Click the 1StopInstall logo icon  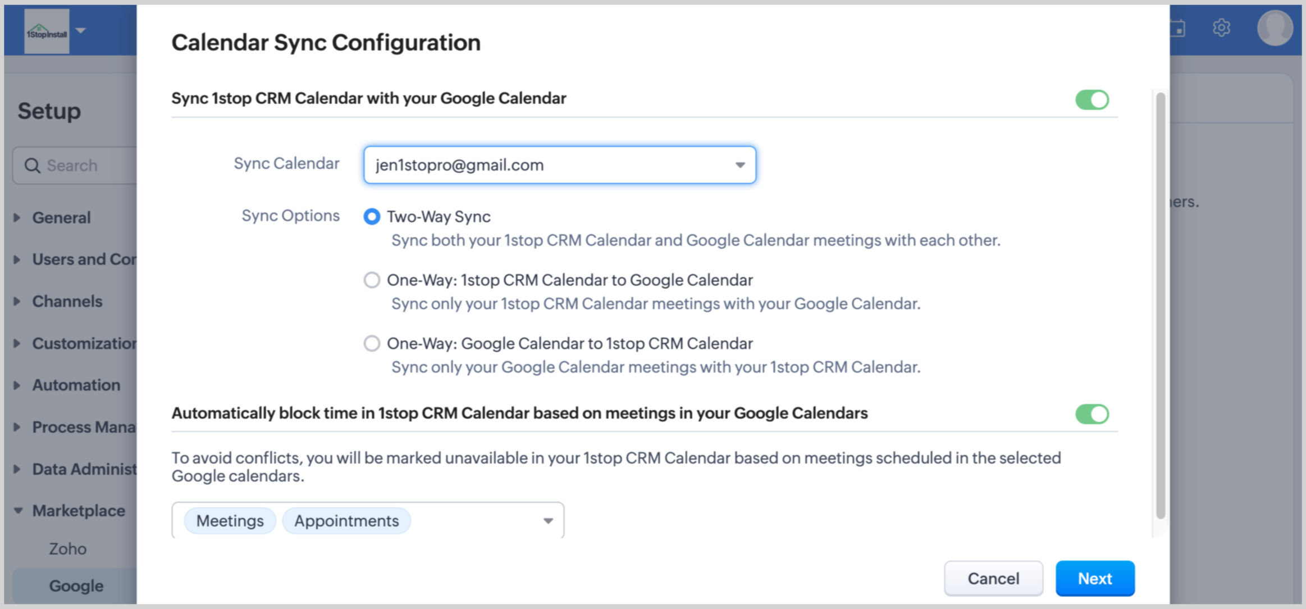[x=47, y=32]
